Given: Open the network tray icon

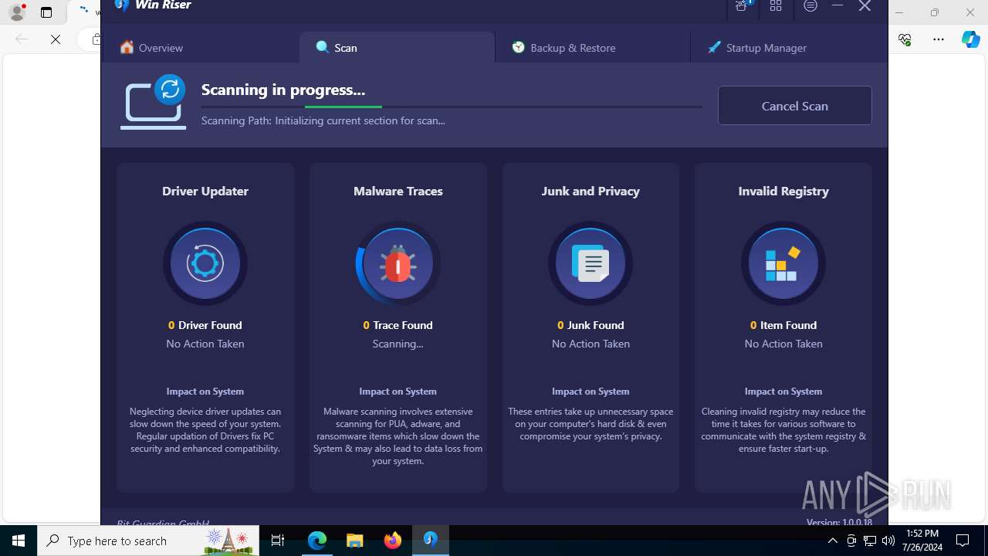Looking at the screenshot, I should 870,541.
